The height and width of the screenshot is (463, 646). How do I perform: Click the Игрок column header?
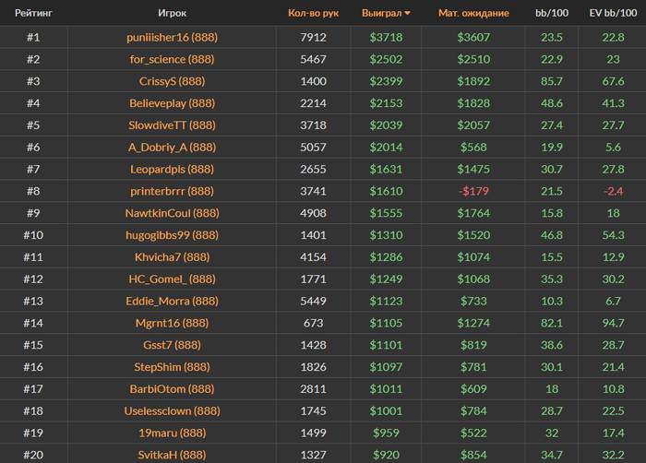point(172,14)
